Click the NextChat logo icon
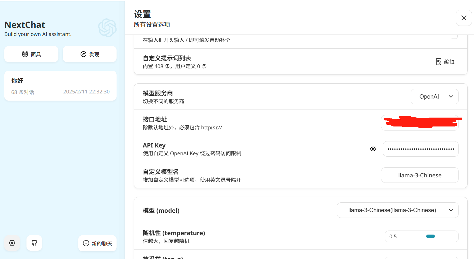 pos(107,28)
